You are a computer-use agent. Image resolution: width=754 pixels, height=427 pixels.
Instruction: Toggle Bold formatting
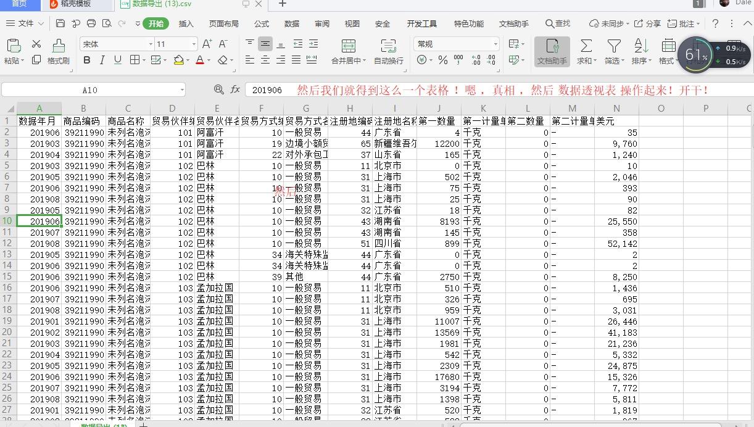(86, 60)
